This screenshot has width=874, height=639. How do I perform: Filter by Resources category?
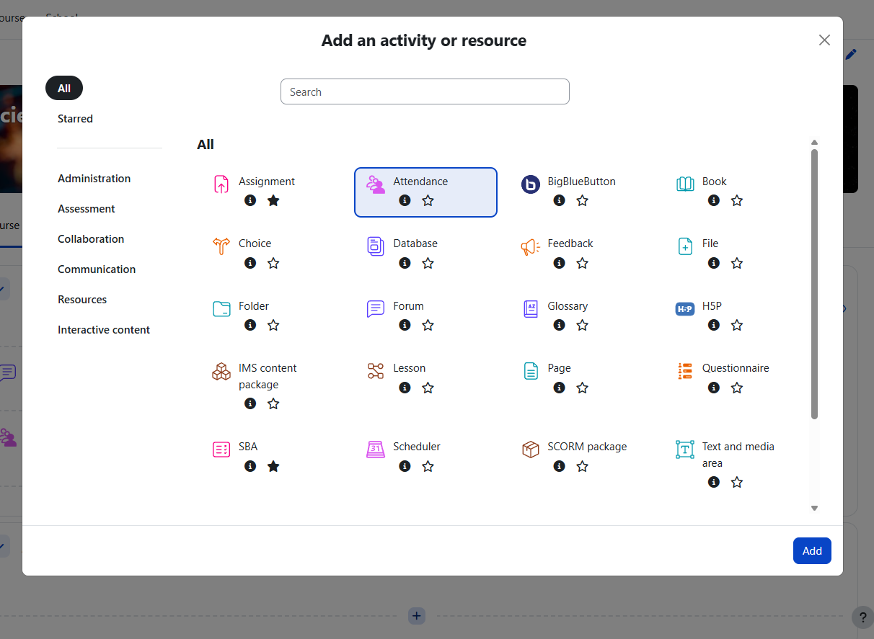82,299
